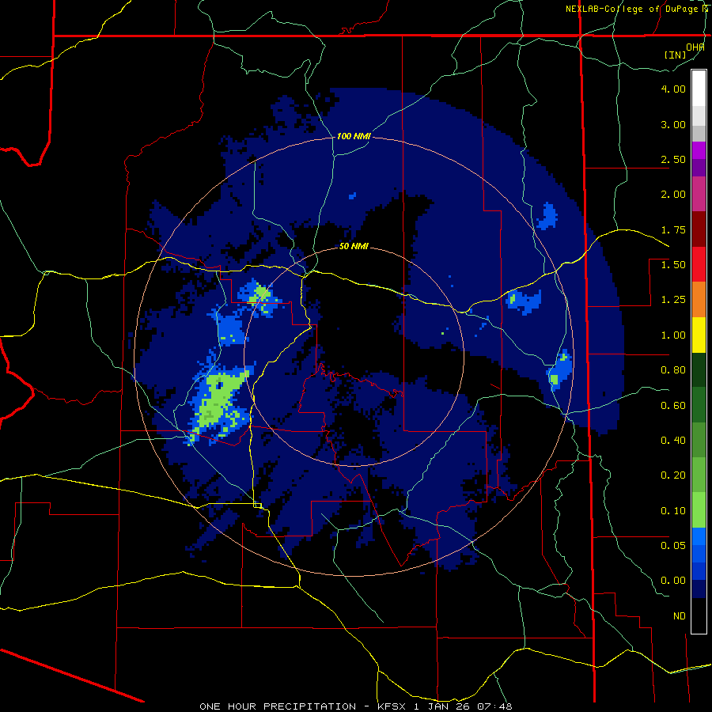Screen dimensions: 712x712
Task: Click the 1.00 legend value
Action: [673, 335]
